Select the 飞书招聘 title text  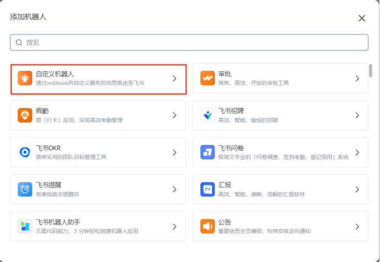pyautogui.click(x=231, y=111)
